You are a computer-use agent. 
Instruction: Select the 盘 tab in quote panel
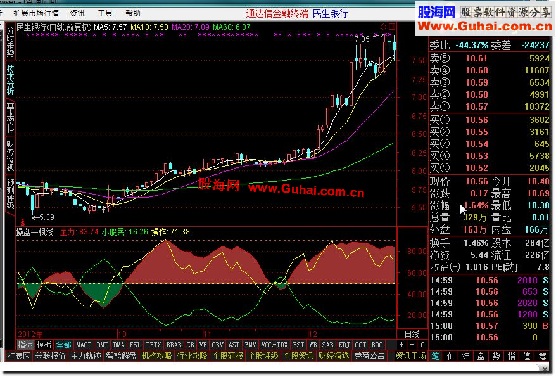481,356
